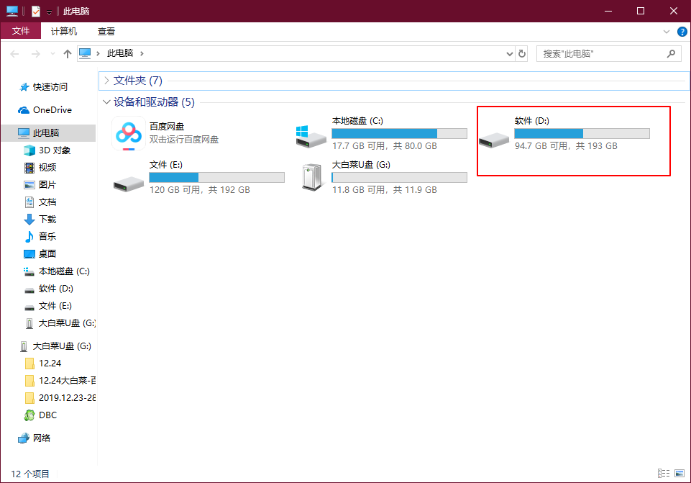This screenshot has width=691, height=483.
Task: Select 大白菜U盘 (G:) under 此电脑
Action: click(x=67, y=323)
